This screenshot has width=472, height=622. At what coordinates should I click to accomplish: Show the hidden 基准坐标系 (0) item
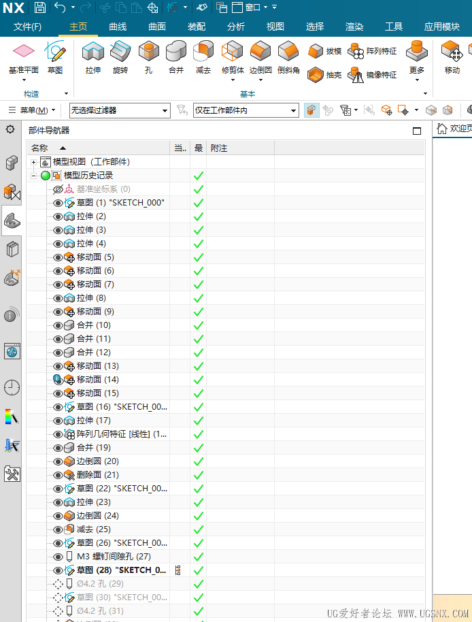[x=58, y=189]
